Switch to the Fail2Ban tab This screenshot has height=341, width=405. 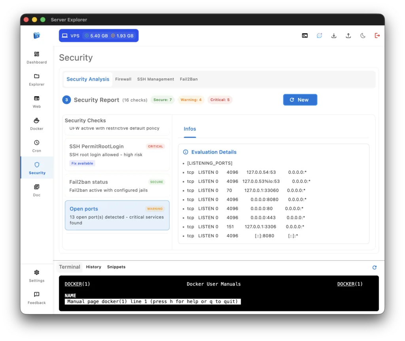[189, 79]
